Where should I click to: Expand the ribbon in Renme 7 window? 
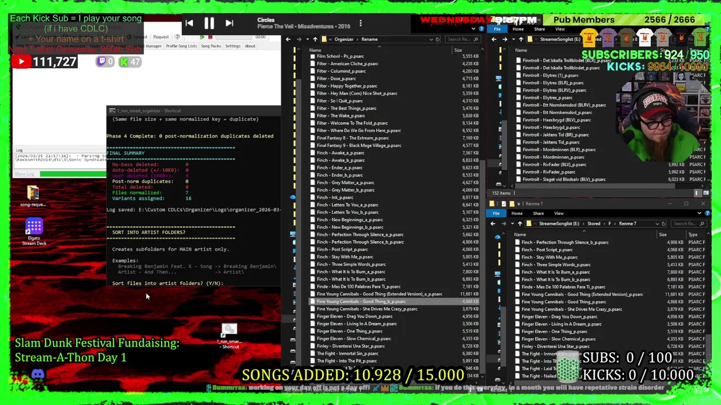[699, 214]
